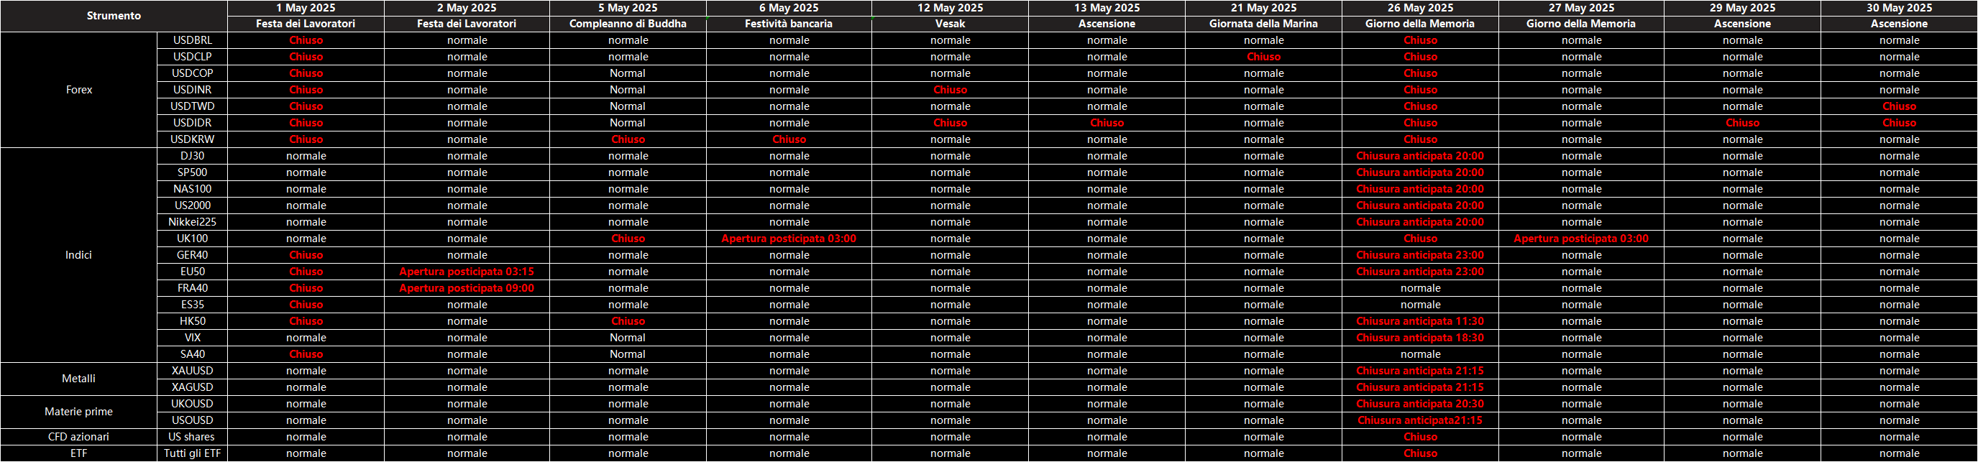Click the XAUUSD instrument label

tap(192, 371)
